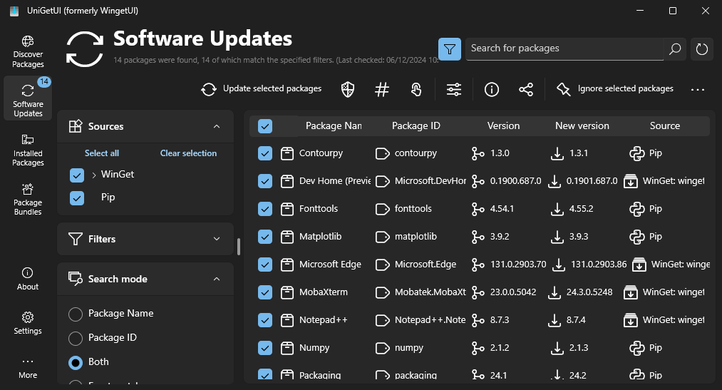
Task: Click the Search for packages field
Action: [x=564, y=48]
